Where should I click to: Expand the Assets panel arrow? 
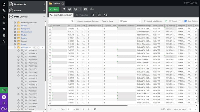tap(44, 10)
